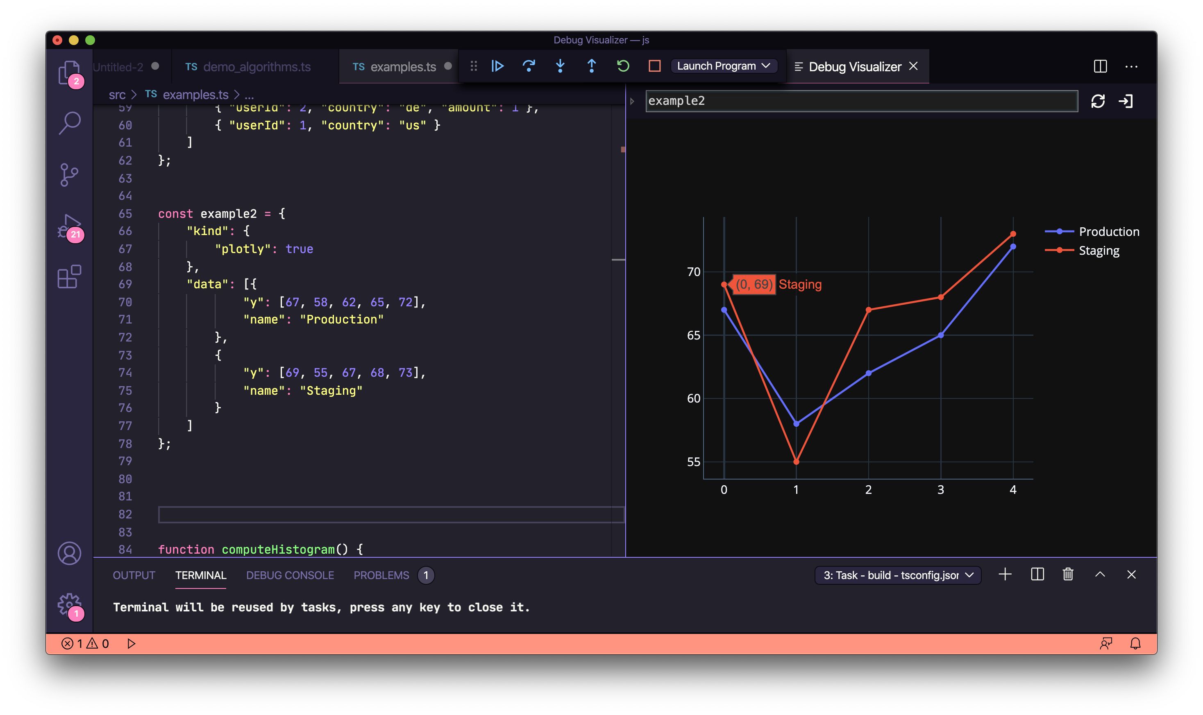Click the error count in status bar
Screen dimensions: 1203x715
(x=71, y=643)
